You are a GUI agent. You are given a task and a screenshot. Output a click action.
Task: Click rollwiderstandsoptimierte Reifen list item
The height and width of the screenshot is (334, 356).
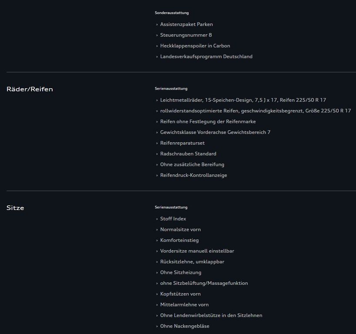pos(255,111)
